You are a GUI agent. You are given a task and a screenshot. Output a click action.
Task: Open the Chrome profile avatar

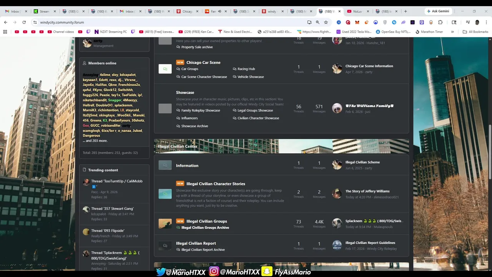coord(477,22)
